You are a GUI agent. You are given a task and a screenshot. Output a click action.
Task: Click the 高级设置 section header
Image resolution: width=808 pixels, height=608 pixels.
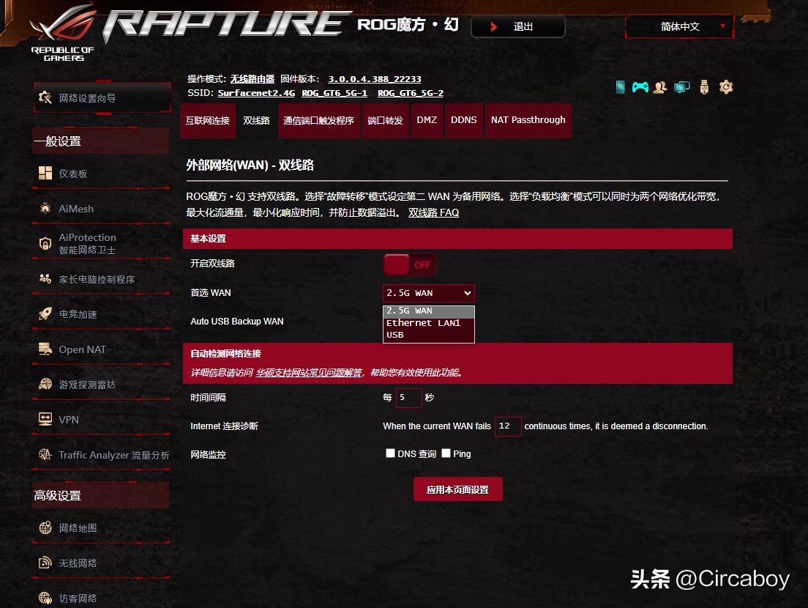101,495
